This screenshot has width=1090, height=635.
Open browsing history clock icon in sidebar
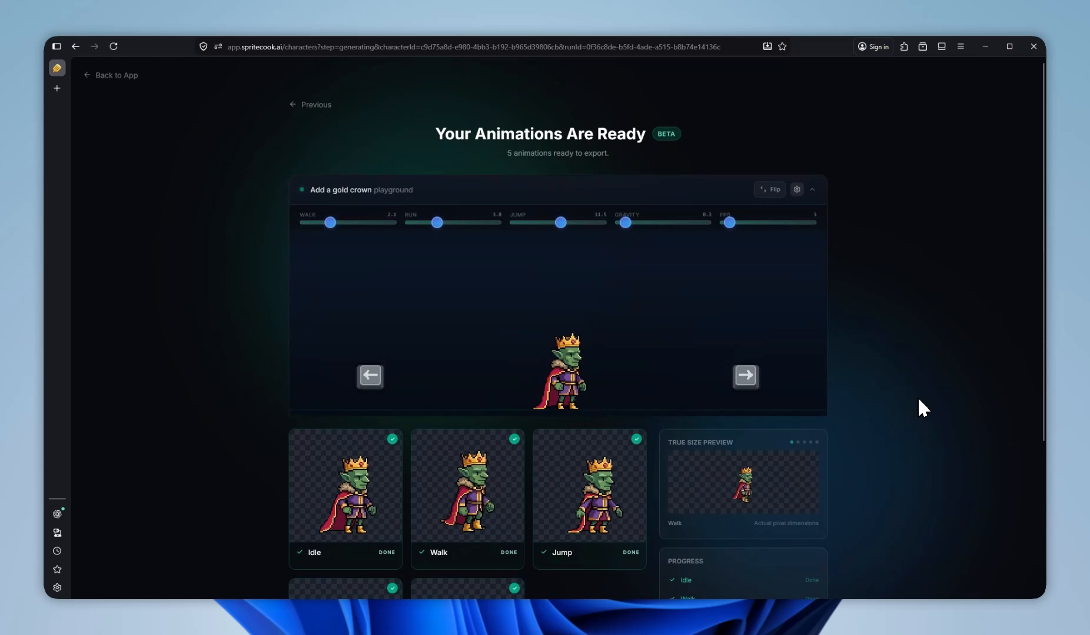(x=57, y=551)
